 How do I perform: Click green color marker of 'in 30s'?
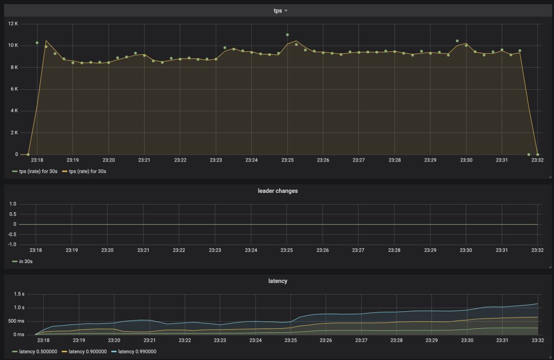pos(15,262)
